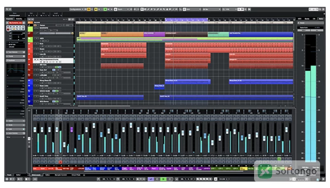330x188 pixels.
Task: Solo the Snare track
Action: pyautogui.click(x=38, y=49)
